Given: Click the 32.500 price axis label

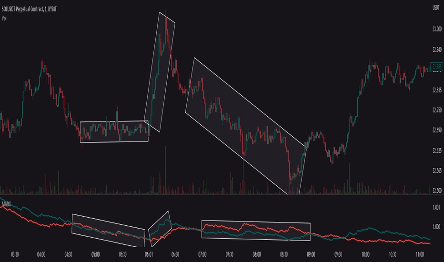Looking at the screenshot, I should tap(437, 191).
